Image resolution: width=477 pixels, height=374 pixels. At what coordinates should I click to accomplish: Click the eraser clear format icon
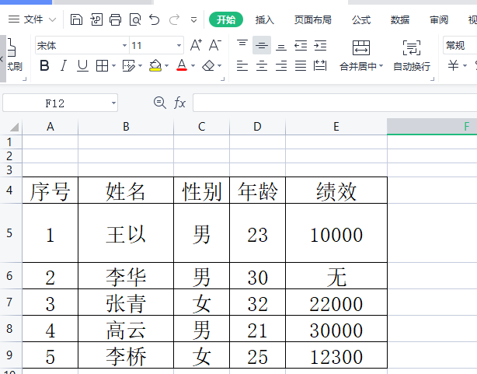(208, 65)
